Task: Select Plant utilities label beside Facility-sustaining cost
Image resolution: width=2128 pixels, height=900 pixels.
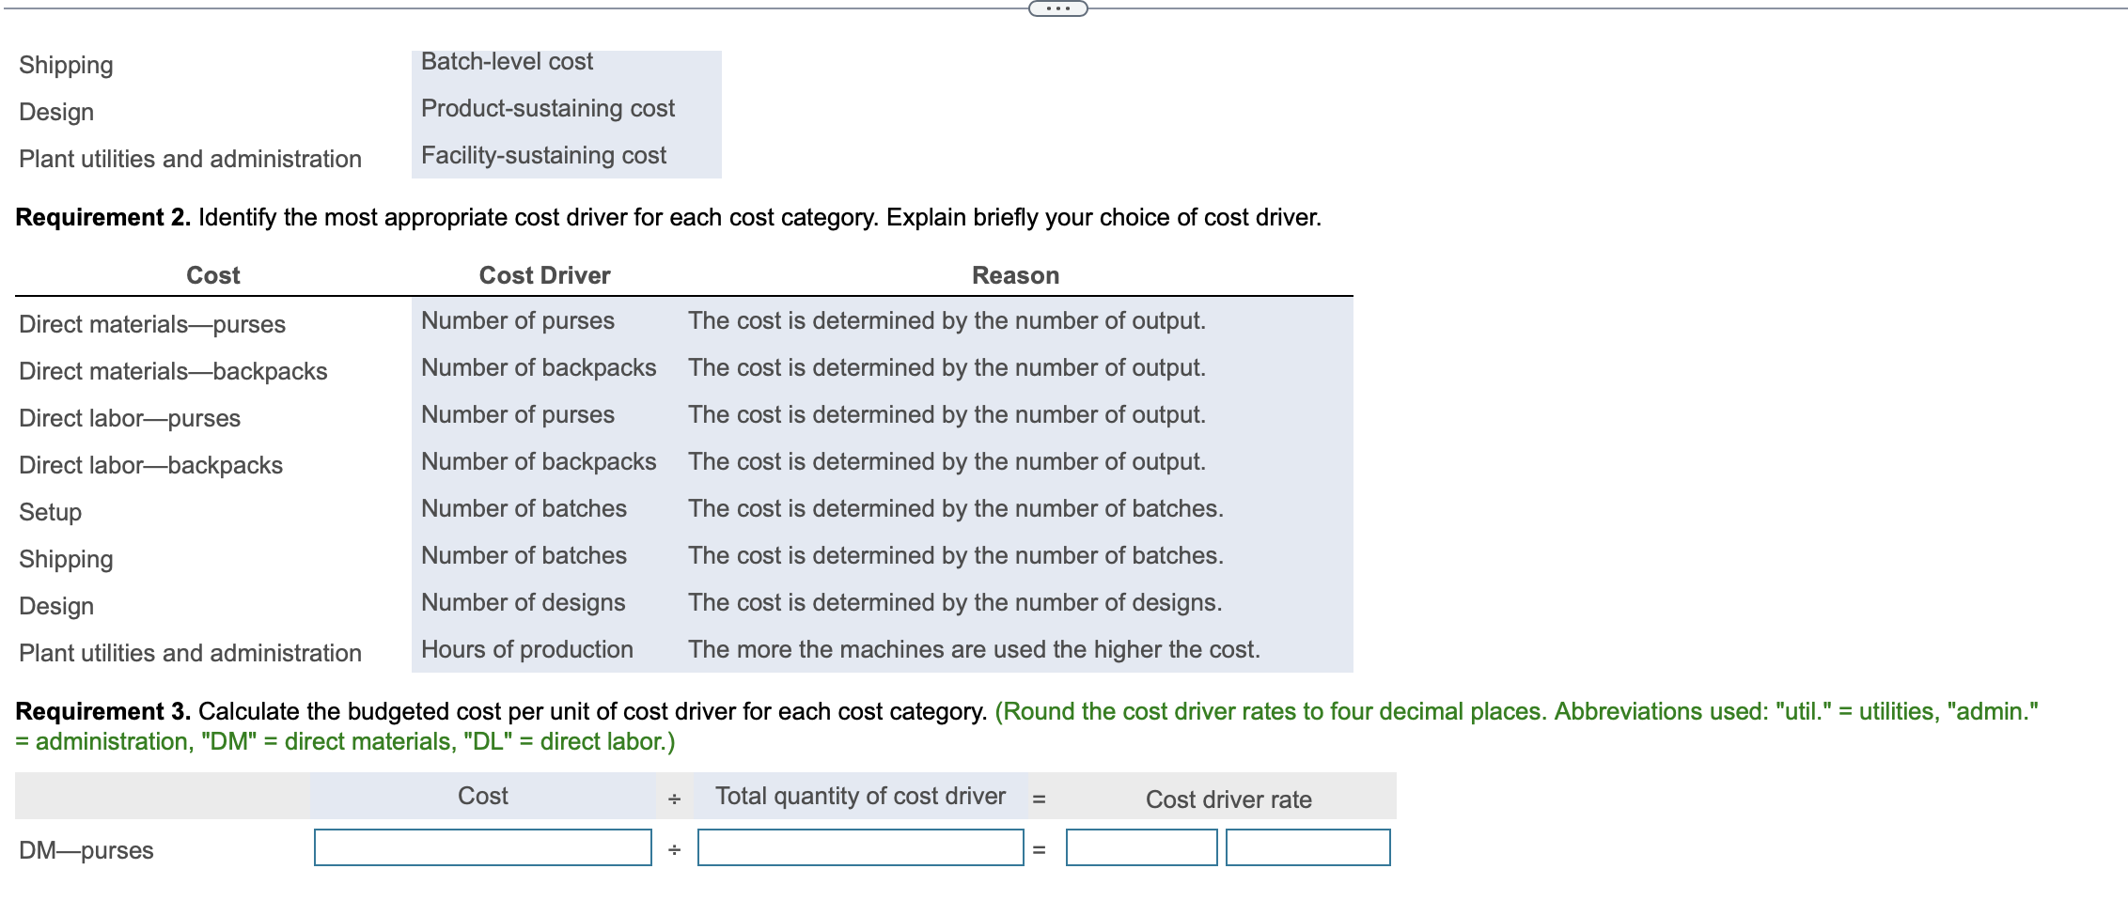Action: click(190, 160)
